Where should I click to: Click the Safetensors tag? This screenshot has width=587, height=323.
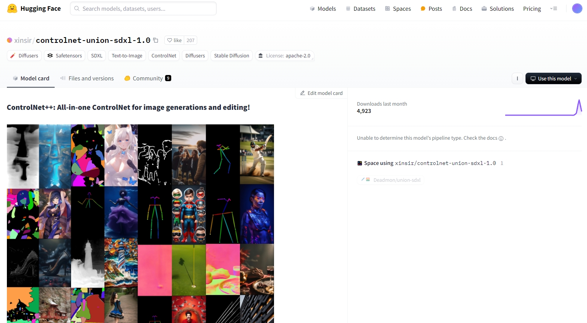pyautogui.click(x=65, y=55)
